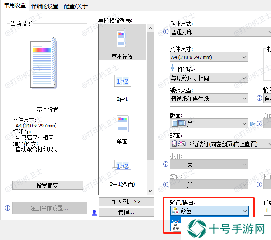This screenshot has height=240, width=271.
Task: Select the 2合1 preset icon
Action: click(122, 81)
